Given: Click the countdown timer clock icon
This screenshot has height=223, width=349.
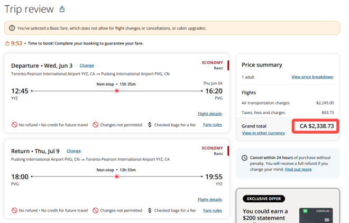Looking at the screenshot, I should click(7, 43).
